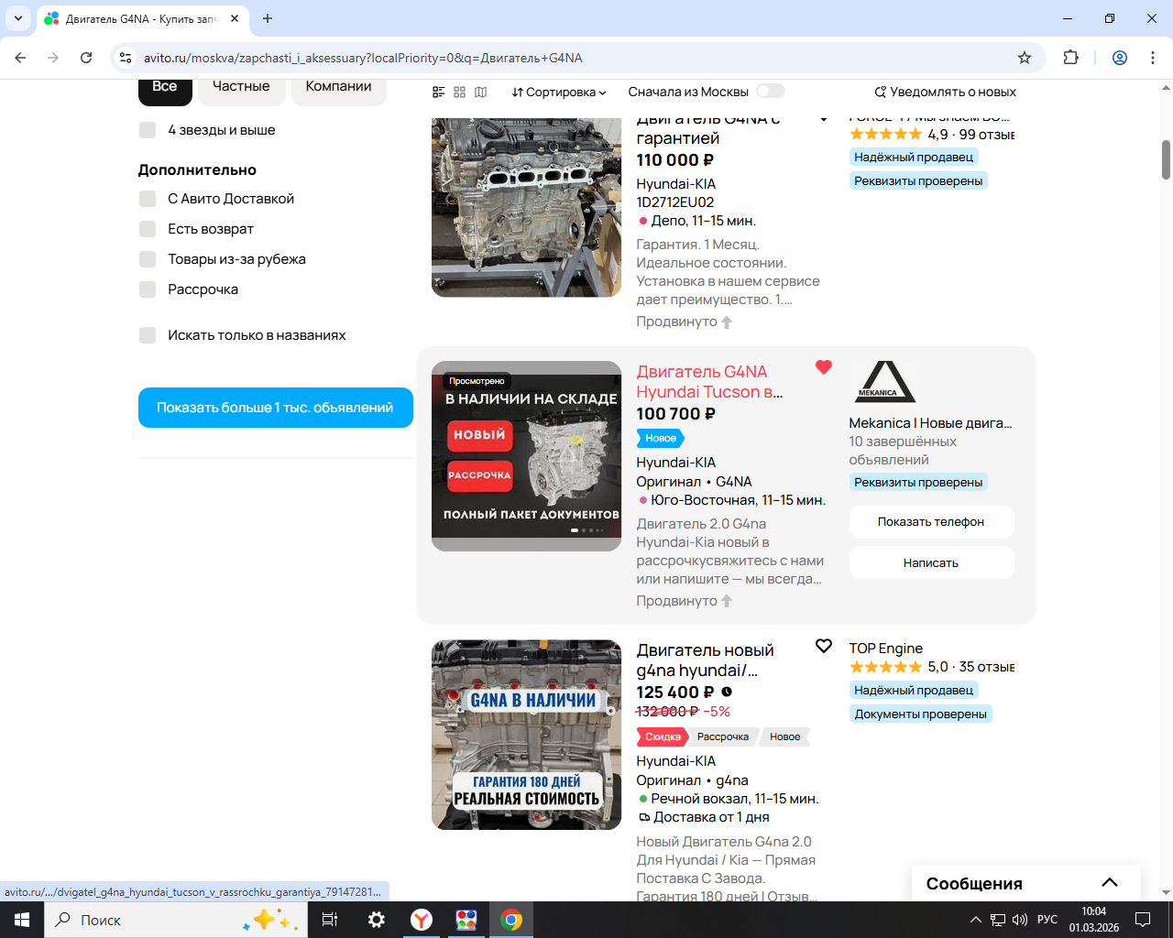The image size is (1173, 938).
Task: Open Task View on the taskbar
Action: tap(330, 920)
